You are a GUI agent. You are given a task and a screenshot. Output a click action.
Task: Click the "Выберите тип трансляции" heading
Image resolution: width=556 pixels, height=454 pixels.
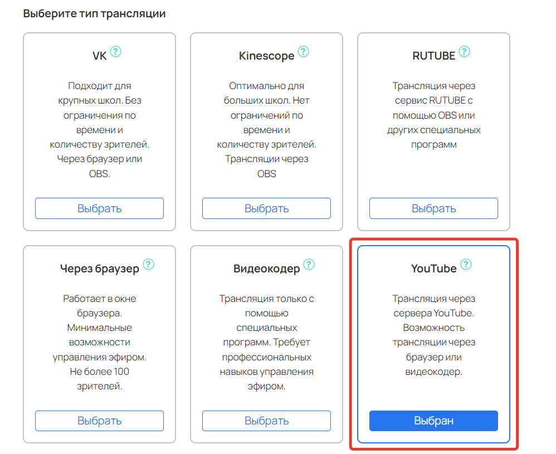pyautogui.click(x=94, y=13)
